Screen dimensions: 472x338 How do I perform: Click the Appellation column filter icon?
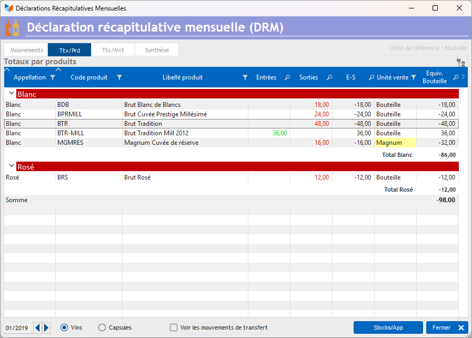(53, 78)
